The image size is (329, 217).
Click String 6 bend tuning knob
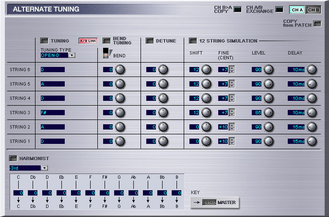pos(120,70)
